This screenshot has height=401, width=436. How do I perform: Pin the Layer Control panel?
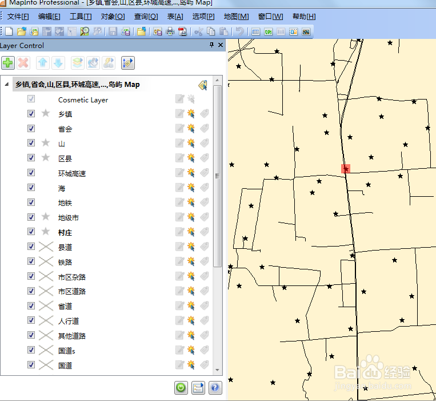pos(211,45)
